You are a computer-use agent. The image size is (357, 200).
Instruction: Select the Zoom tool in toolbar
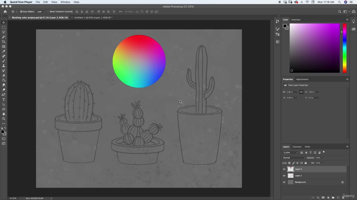pyautogui.click(x=4, y=119)
